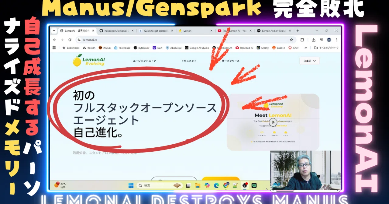Click the lemonai.cc address bar
Screen dimensions: 389x204
(185, 40)
